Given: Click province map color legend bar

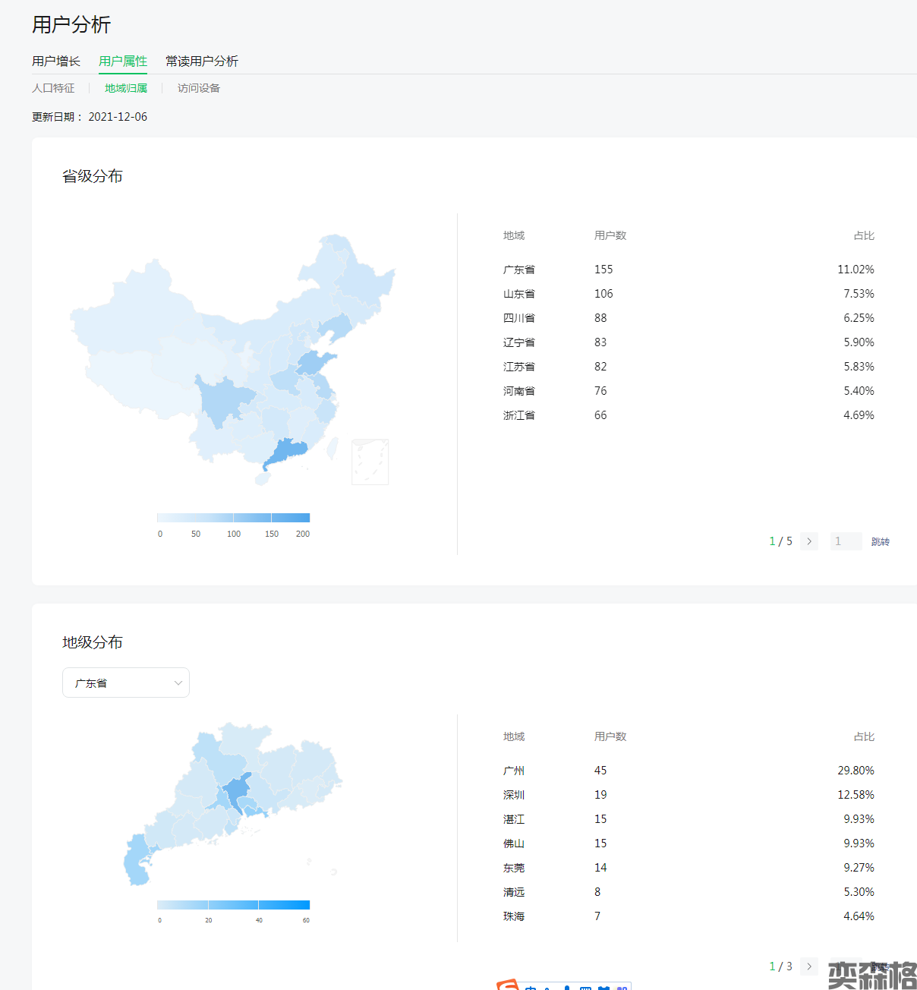Looking at the screenshot, I should (233, 518).
